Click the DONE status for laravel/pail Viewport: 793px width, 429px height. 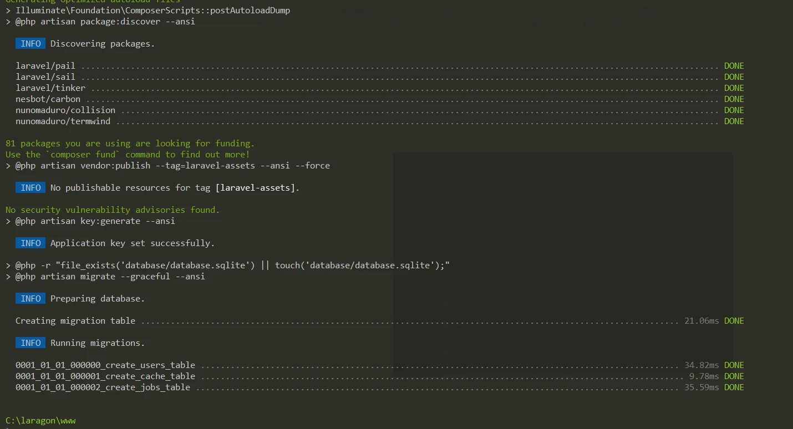click(734, 66)
